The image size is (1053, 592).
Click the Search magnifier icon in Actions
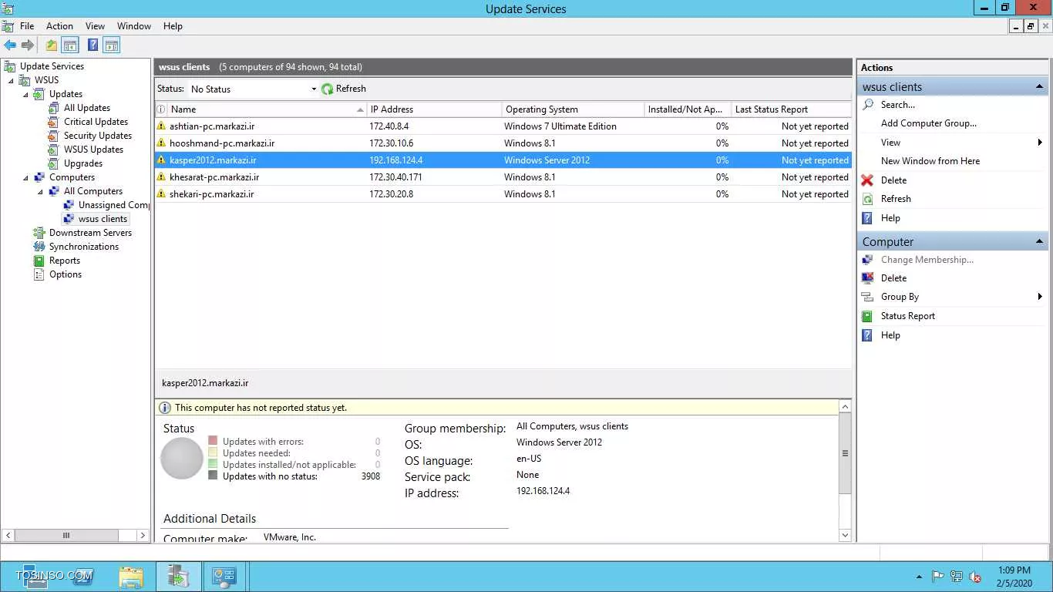(x=868, y=104)
